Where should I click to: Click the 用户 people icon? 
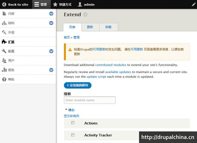pos(4,60)
